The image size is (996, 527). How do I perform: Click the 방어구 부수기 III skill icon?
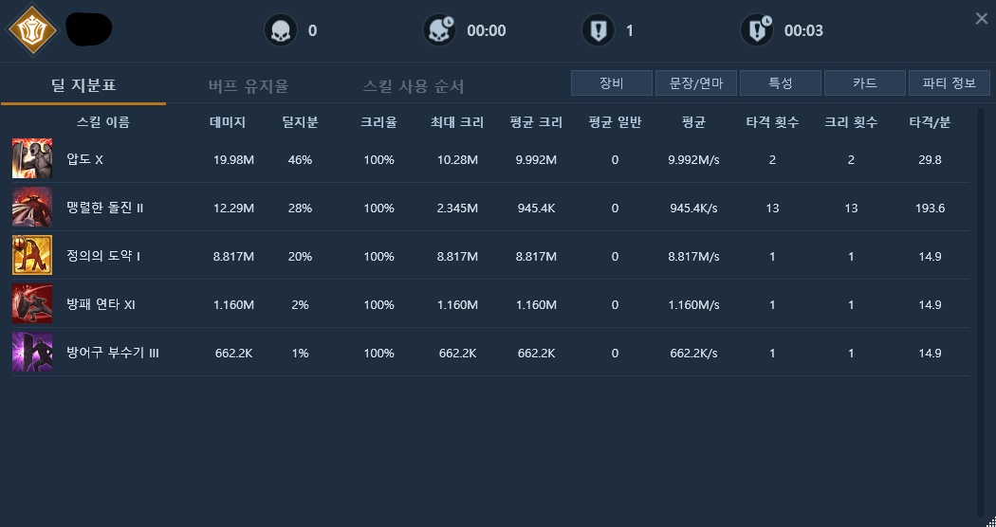[x=32, y=353]
